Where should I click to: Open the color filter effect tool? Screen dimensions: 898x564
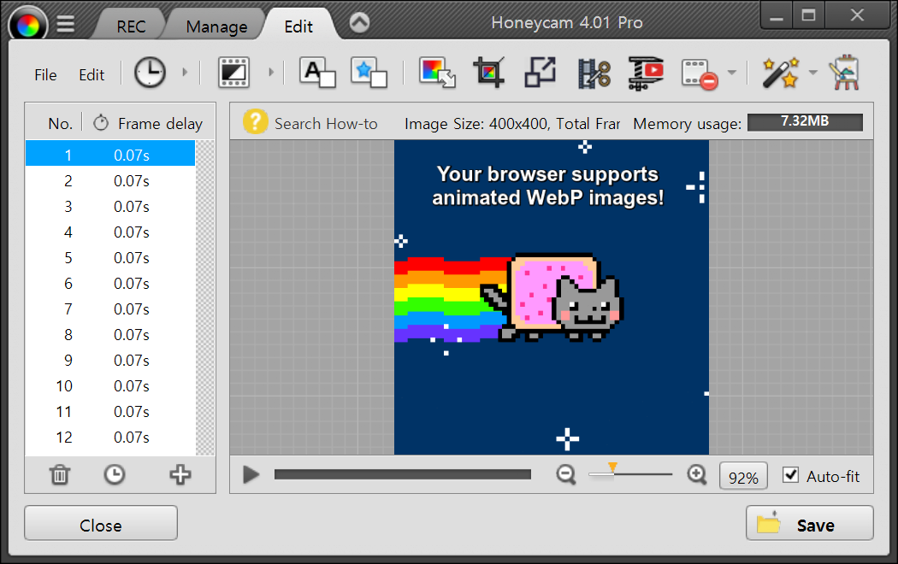click(x=437, y=73)
